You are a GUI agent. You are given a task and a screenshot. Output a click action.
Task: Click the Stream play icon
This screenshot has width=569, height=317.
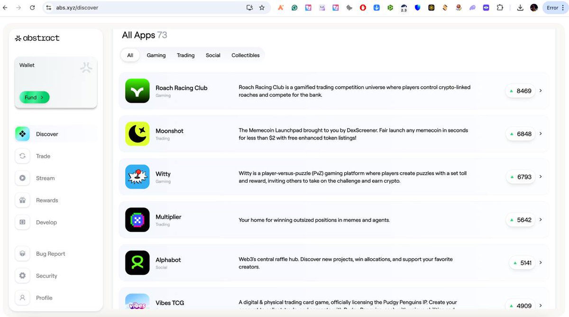(22, 178)
